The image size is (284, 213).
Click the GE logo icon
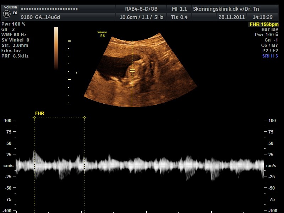[x=7, y=14]
